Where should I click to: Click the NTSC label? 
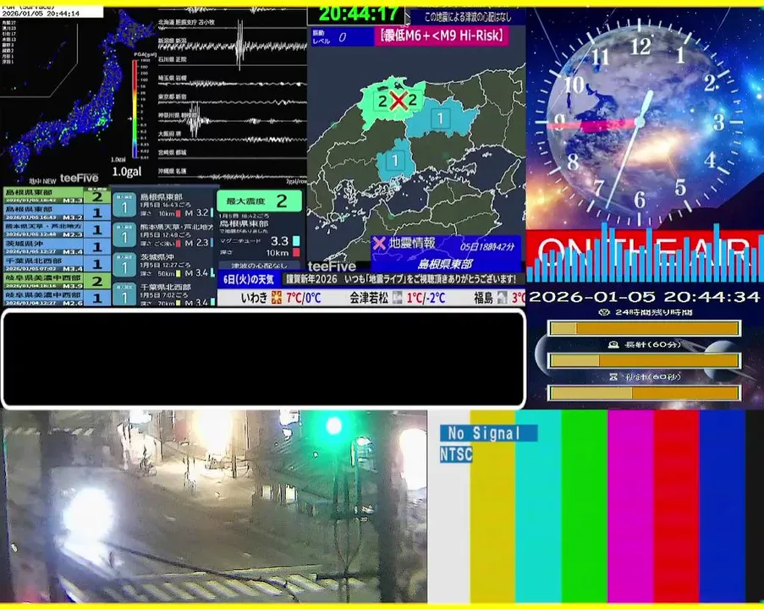tap(456, 454)
